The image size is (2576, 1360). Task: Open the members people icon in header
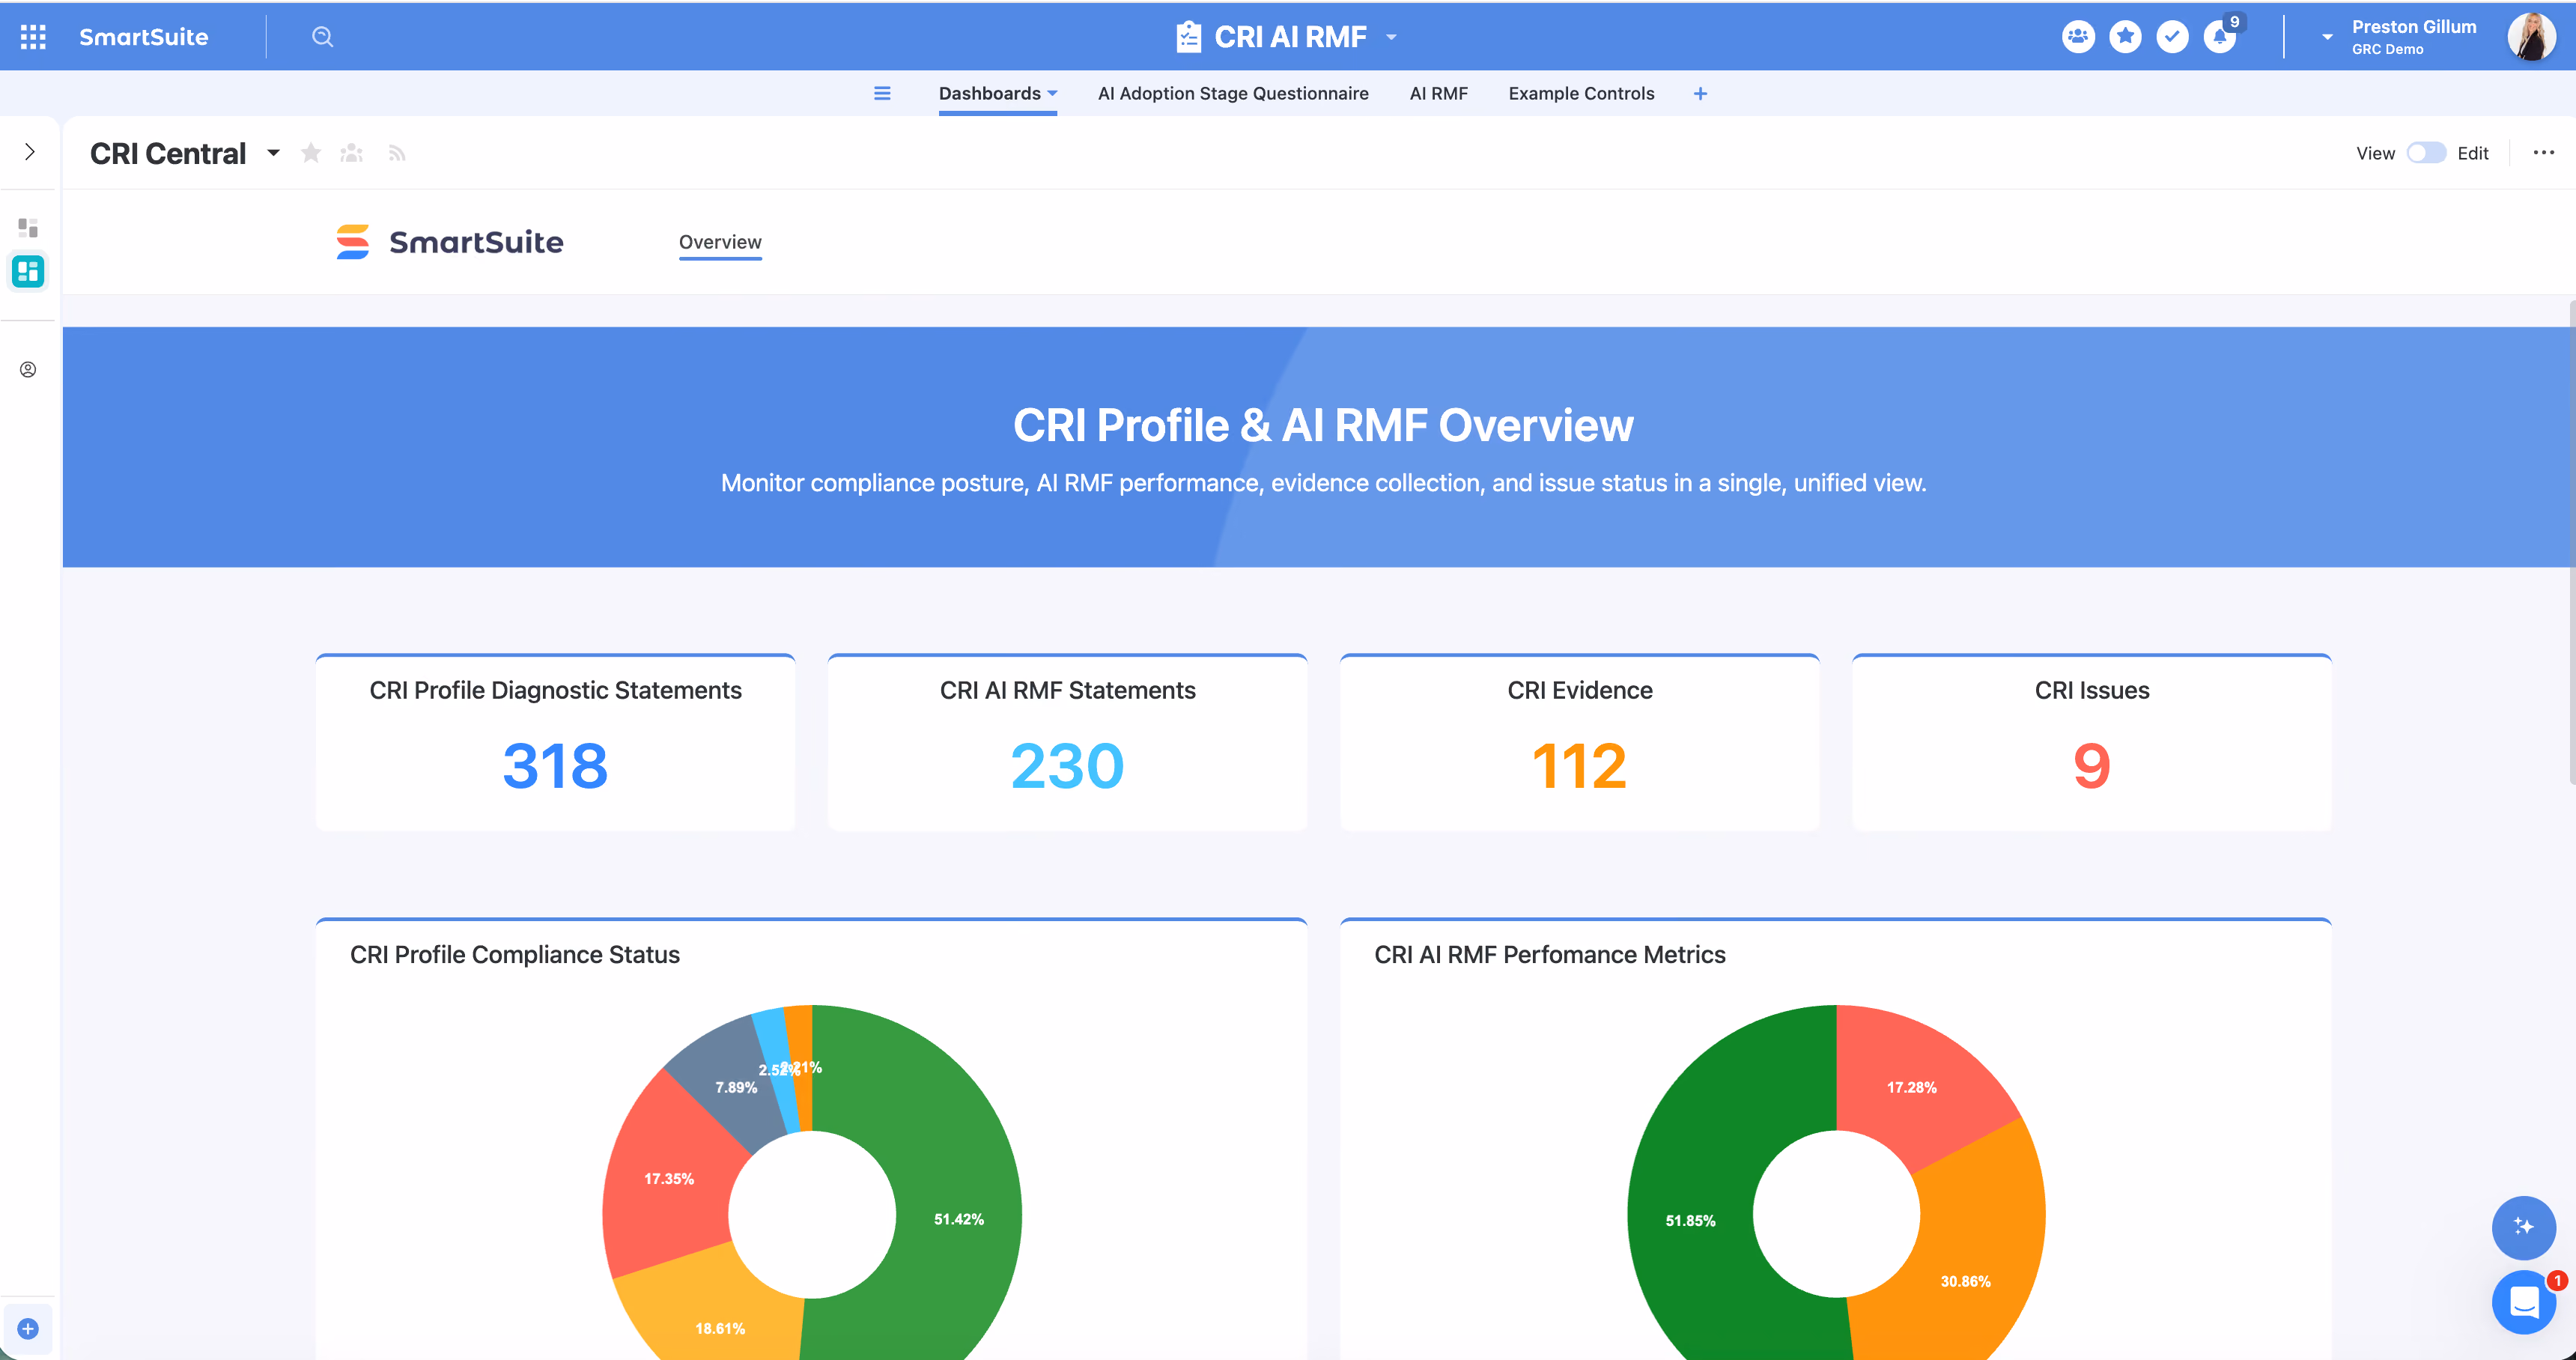(2078, 37)
